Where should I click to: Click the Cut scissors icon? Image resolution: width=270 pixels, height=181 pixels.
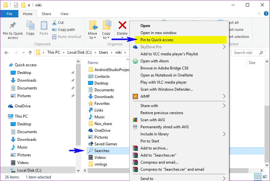pyautogui.click(x=54, y=23)
